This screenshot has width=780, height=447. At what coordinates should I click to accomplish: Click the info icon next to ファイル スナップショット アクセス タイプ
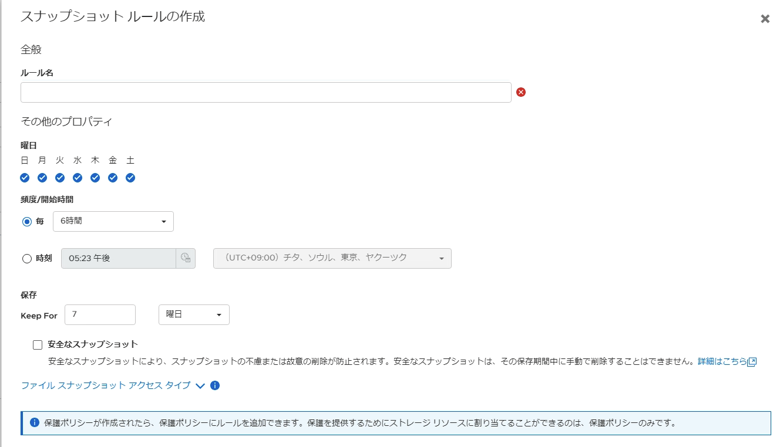pyautogui.click(x=214, y=385)
